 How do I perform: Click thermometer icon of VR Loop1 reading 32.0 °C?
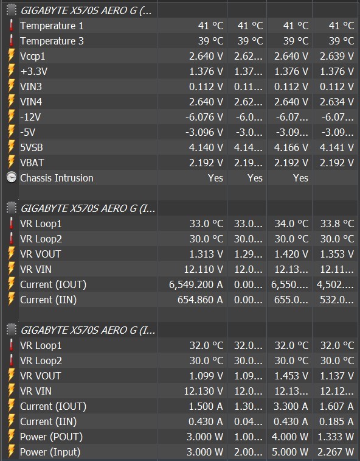tap(11, 345)
